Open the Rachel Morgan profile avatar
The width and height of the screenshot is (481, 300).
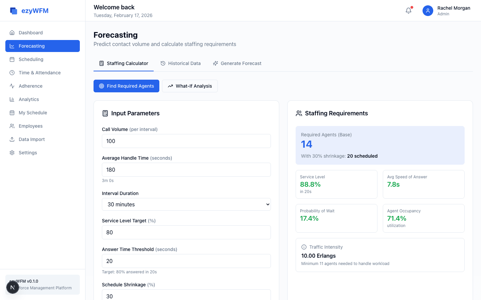click(428, 11)
